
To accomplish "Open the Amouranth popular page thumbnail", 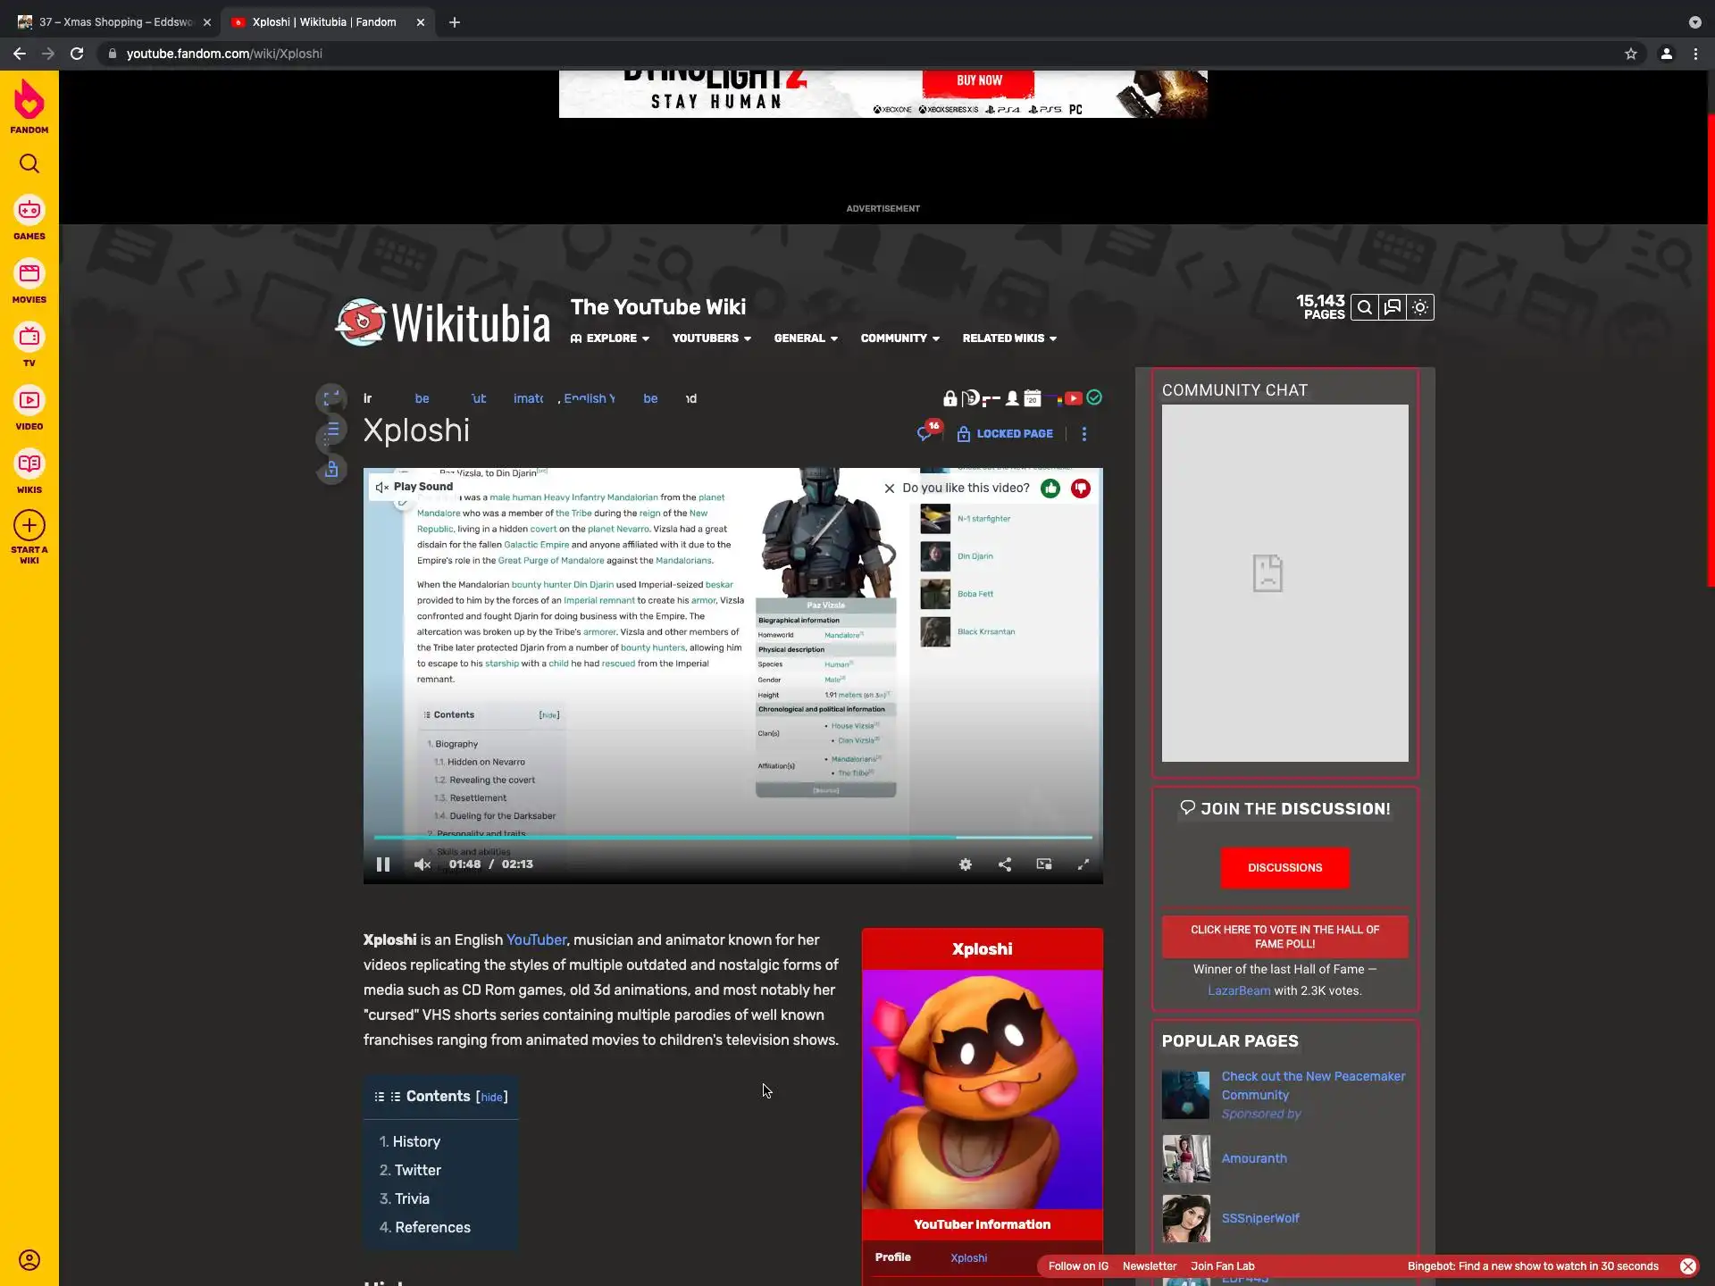I will (x=1185, y=1158).
